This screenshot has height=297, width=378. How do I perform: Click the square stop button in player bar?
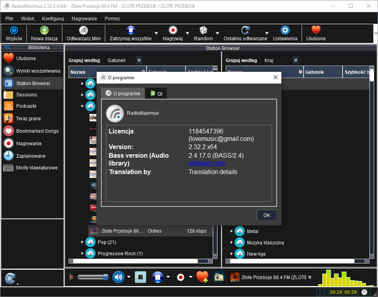[140, 277]
